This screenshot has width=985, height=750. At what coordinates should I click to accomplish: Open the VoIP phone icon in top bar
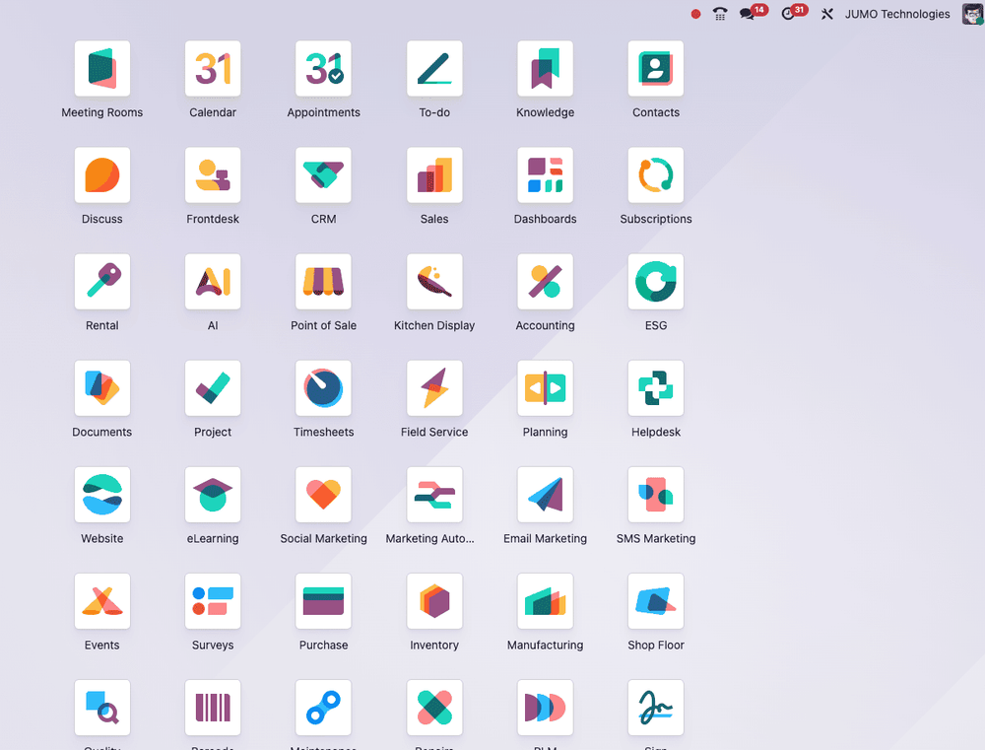tap(720, 14)
